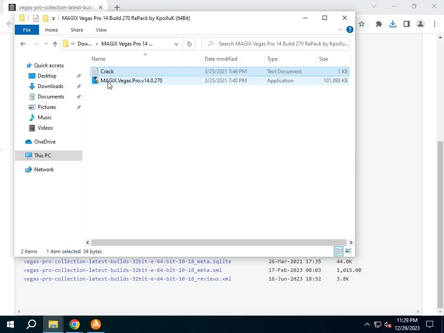Expand the ribbon with the chevron arrow
444x333 pixels.
pos(340,29)
